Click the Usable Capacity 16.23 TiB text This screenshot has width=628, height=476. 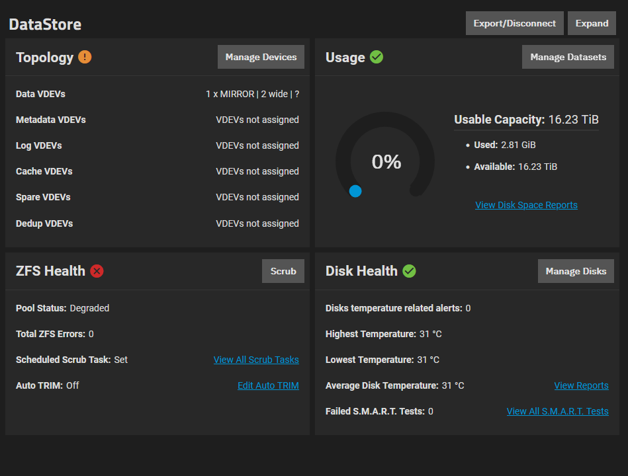tap(526, 120)
